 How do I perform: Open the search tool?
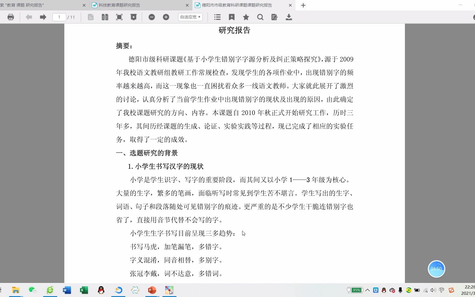pos(260,17)
